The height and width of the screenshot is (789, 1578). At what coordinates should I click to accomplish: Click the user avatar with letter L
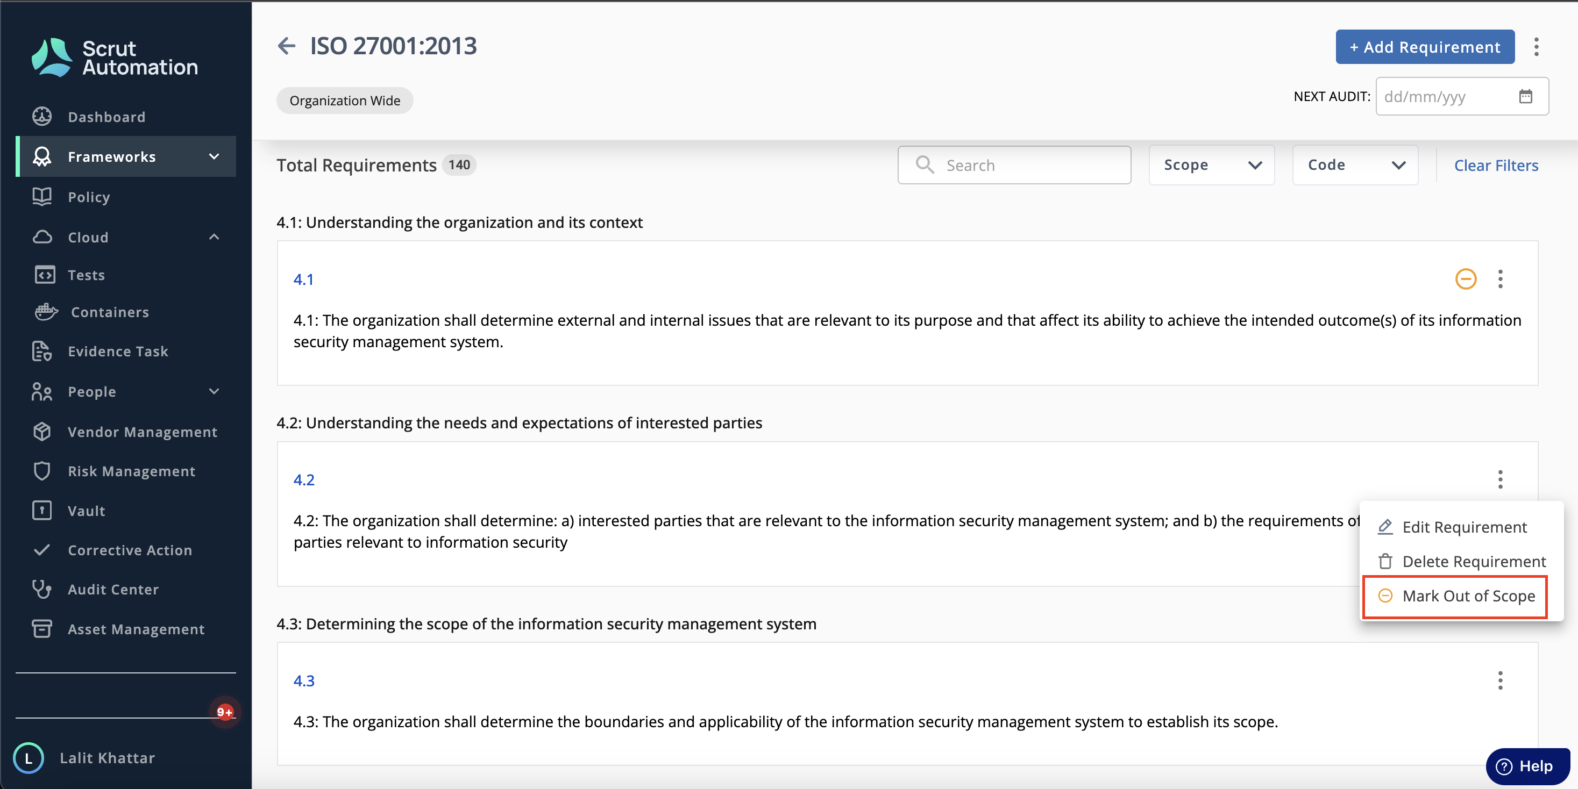(28, 758)
